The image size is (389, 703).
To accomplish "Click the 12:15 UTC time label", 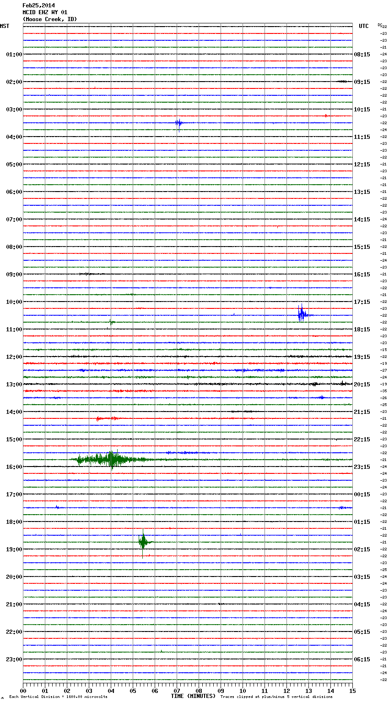I will [362, 165].
